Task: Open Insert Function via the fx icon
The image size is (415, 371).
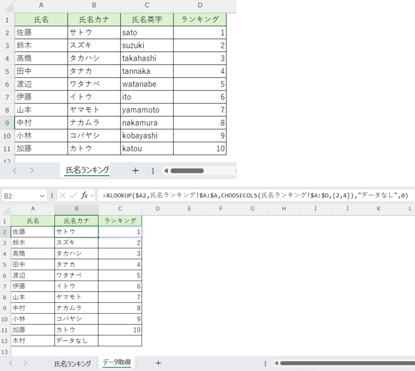Action: 84,196
